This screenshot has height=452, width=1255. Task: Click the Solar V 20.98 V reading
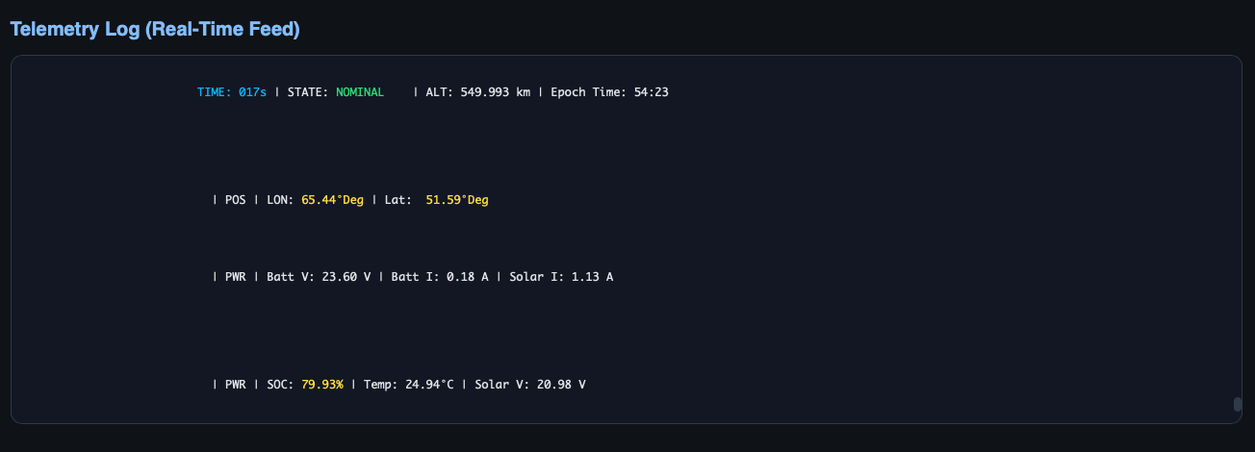(x=530, y=385)
